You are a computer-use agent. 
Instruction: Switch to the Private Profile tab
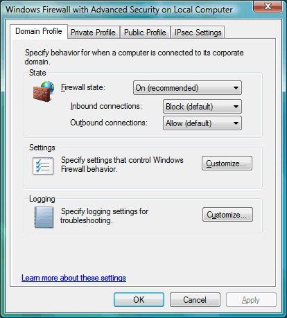tap(93, 33)
